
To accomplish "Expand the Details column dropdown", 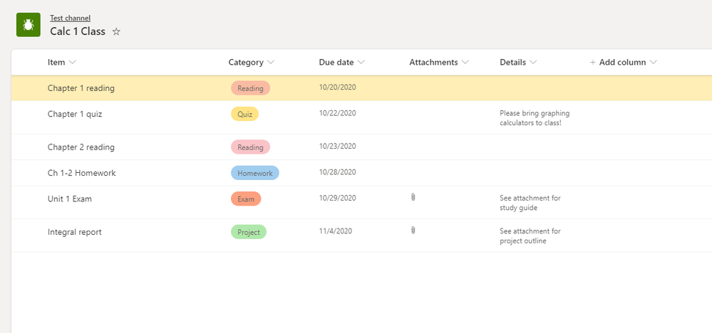I will tap(533, 63).
